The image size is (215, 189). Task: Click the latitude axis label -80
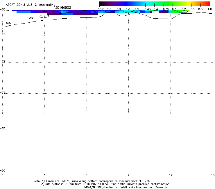pyautogui.click(x=3, y=170)
